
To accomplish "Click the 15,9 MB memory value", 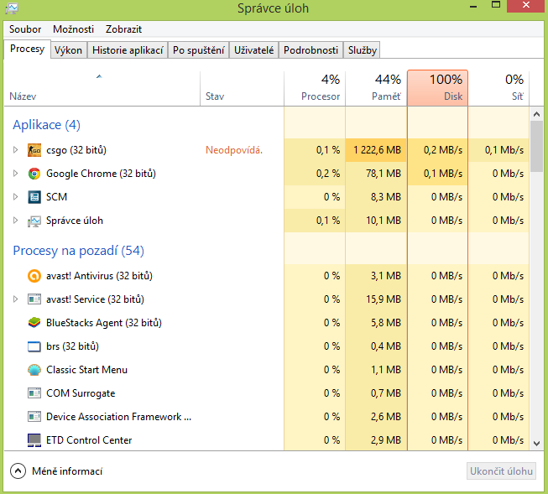I will (x=384, y=299).
